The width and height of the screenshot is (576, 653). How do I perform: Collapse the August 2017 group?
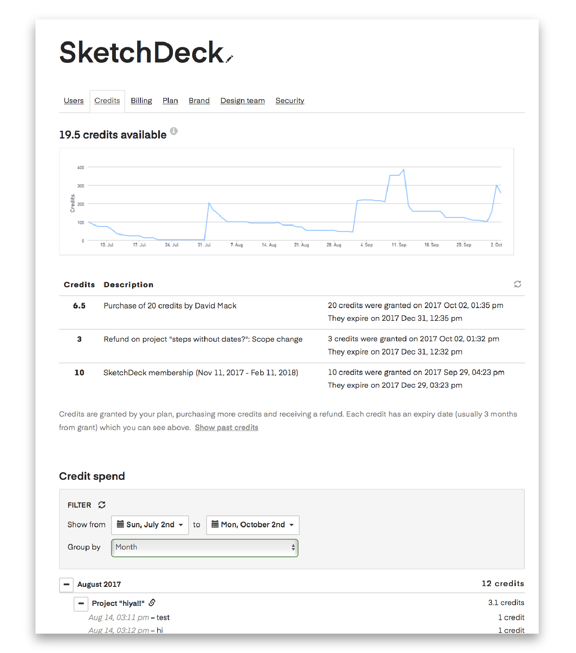[x=67, y=584]
